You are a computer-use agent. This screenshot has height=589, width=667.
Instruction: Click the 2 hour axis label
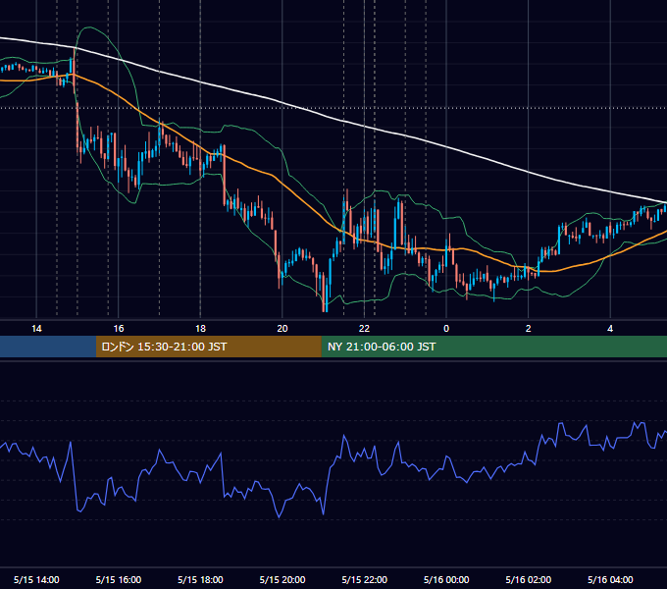tap(529, 329)
